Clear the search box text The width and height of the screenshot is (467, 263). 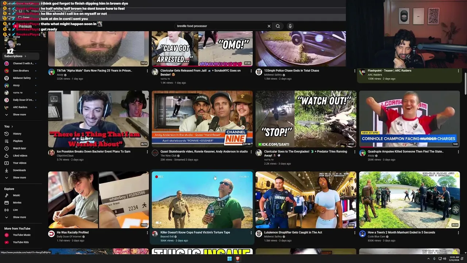coord(269,26)
